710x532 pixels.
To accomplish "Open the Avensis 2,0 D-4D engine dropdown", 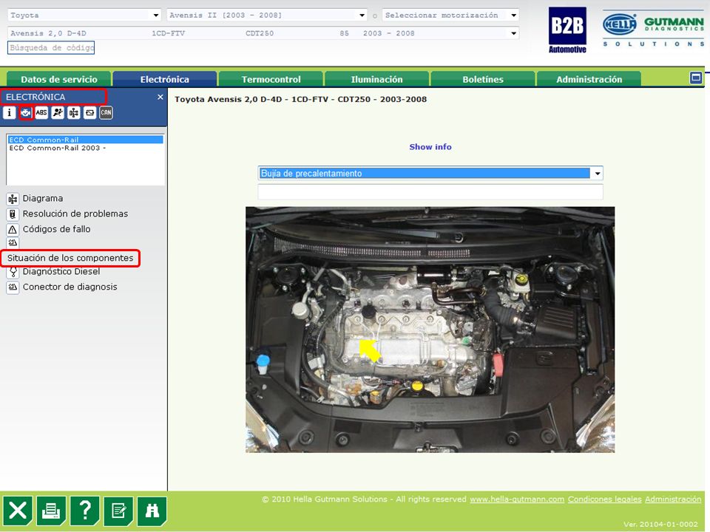I will click(x=513, y=33).
